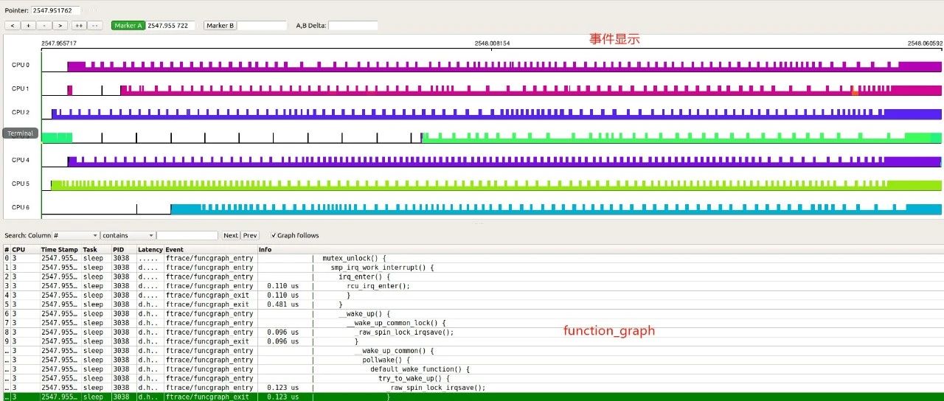Click the 0.481 us latency cell
The height and width of the screenshot is (401, 944).
(x=285, y=304)
